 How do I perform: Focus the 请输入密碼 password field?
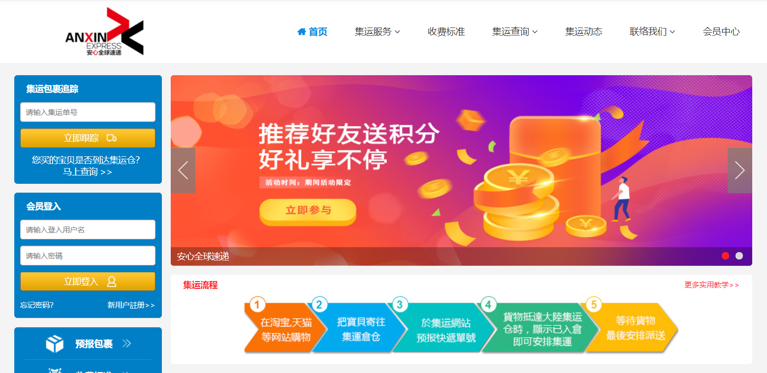(88, 256)
